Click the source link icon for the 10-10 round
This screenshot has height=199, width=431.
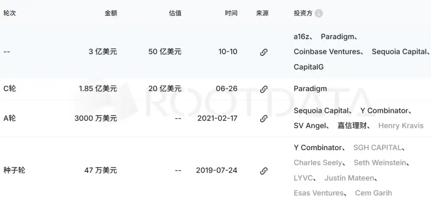point(264,52)
